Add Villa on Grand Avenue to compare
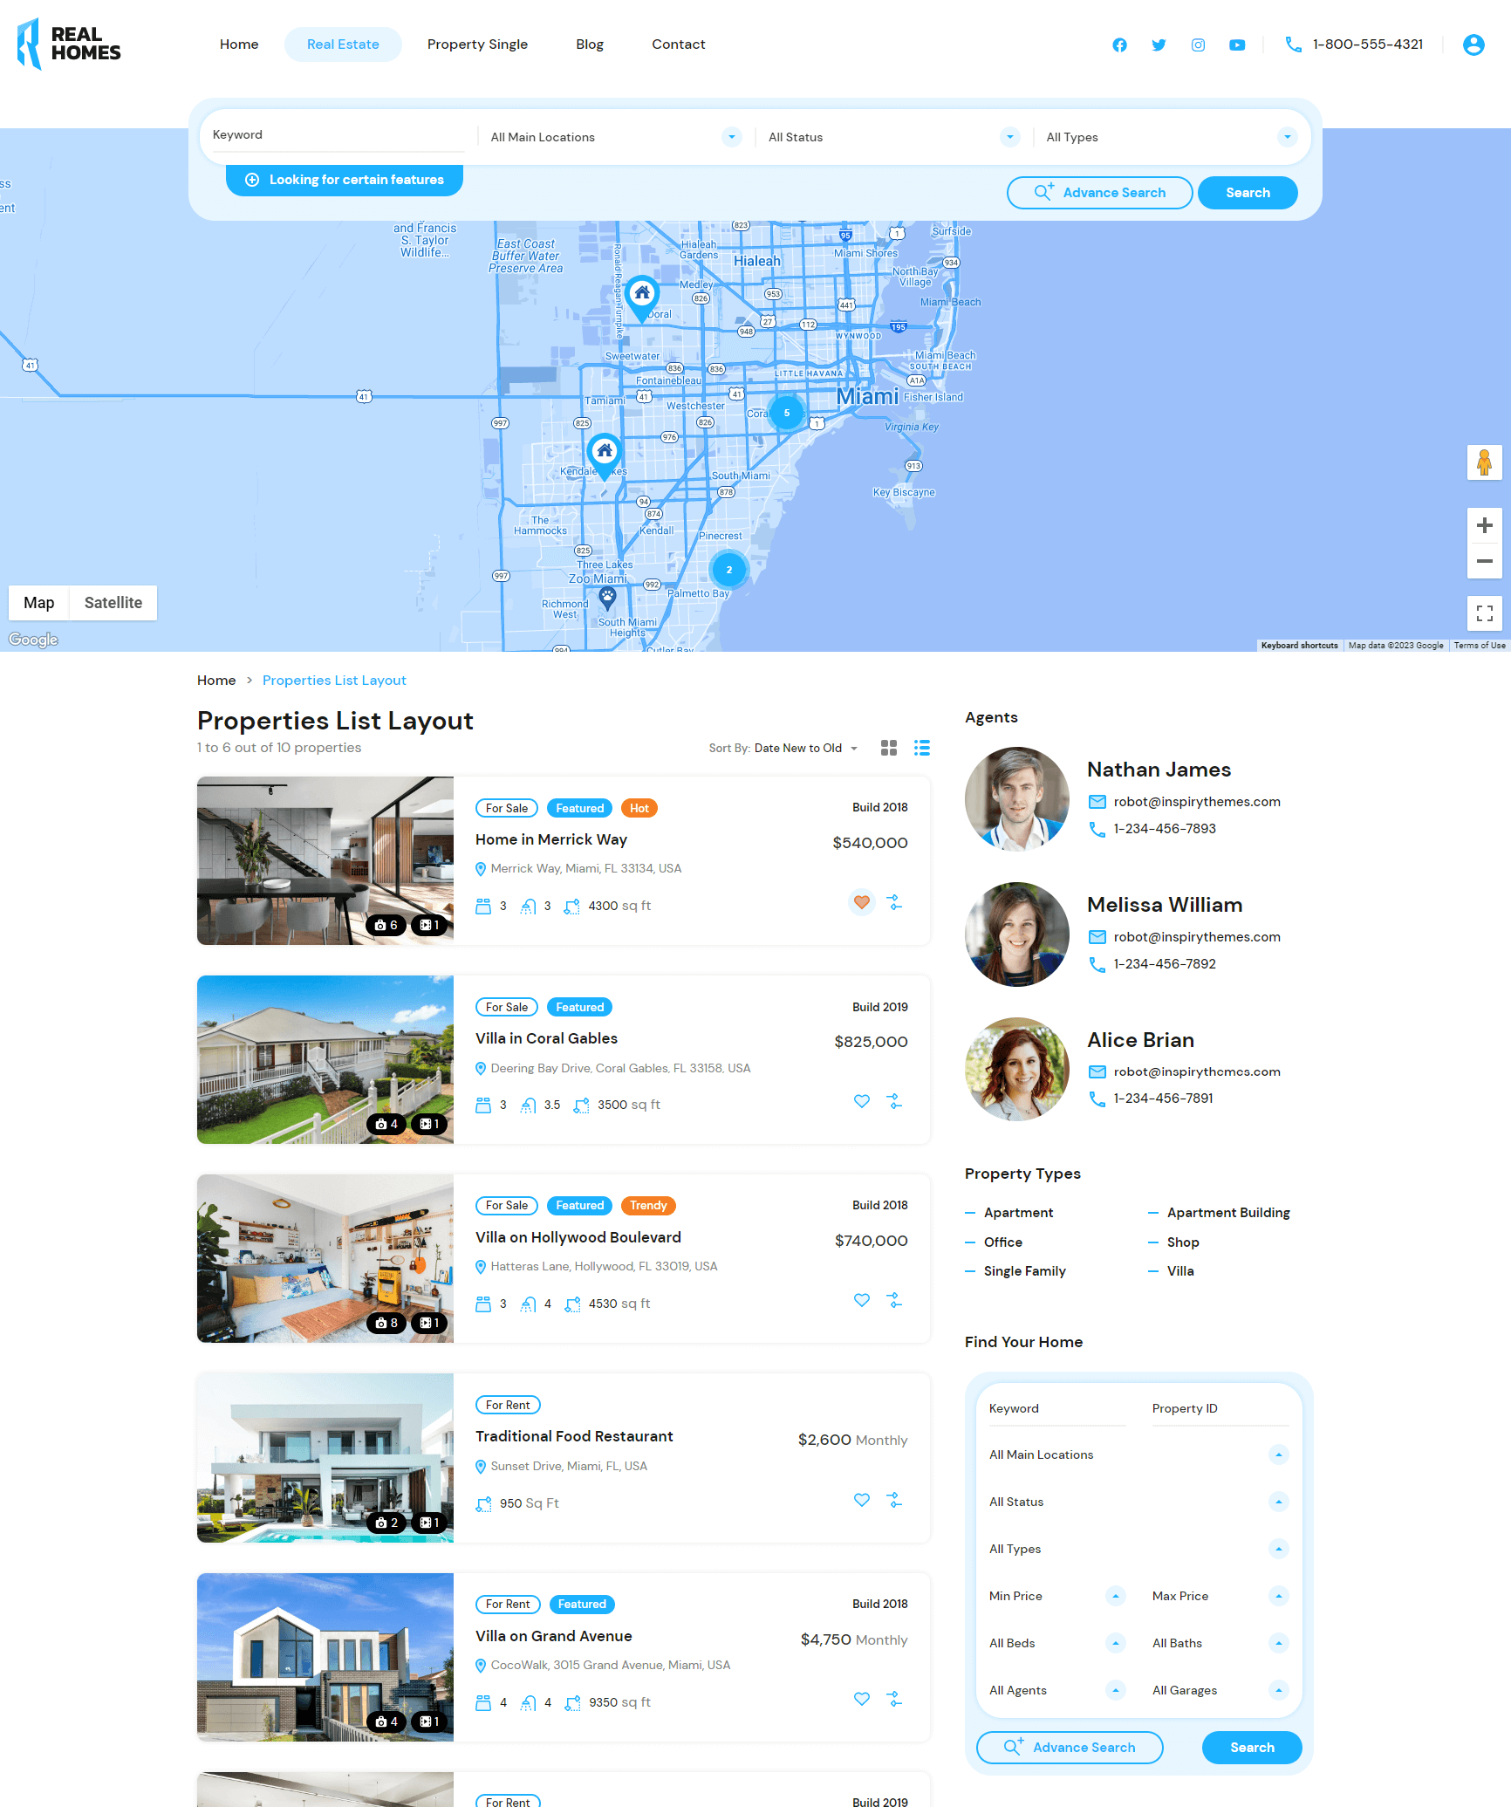Screen dimensions: 1511x1807 [895, 1699]
